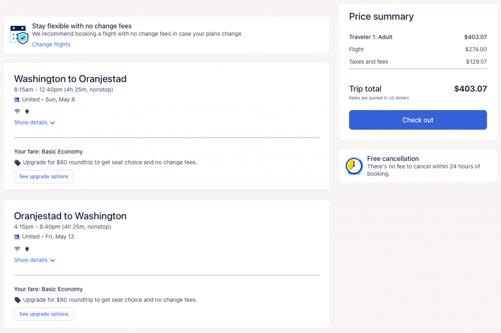Click the calendar shield flexibility icon
501x333 pixels.
pos(20,35)
